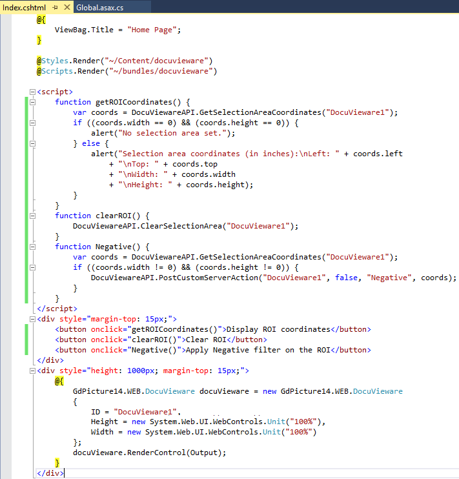Click button text Display ROI coordinates
This screenshot has width=459, height=479.
coord(278,329)
